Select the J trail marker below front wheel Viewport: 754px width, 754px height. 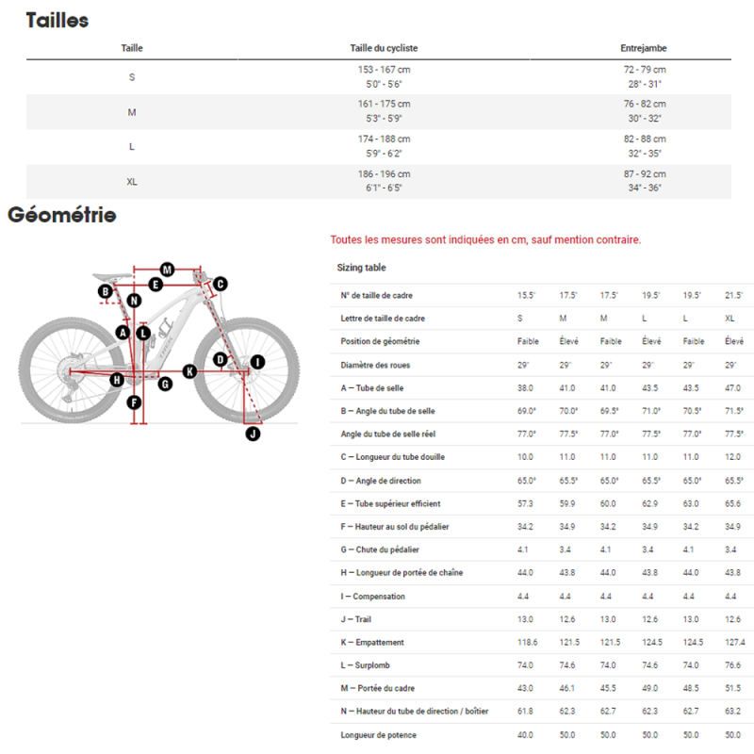tap(253, 434)
